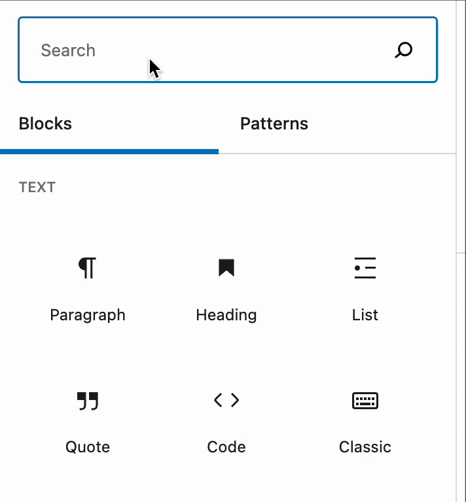Focus the Search blocks input field
This screenshot has height=502, width=466.
[228, 50]
